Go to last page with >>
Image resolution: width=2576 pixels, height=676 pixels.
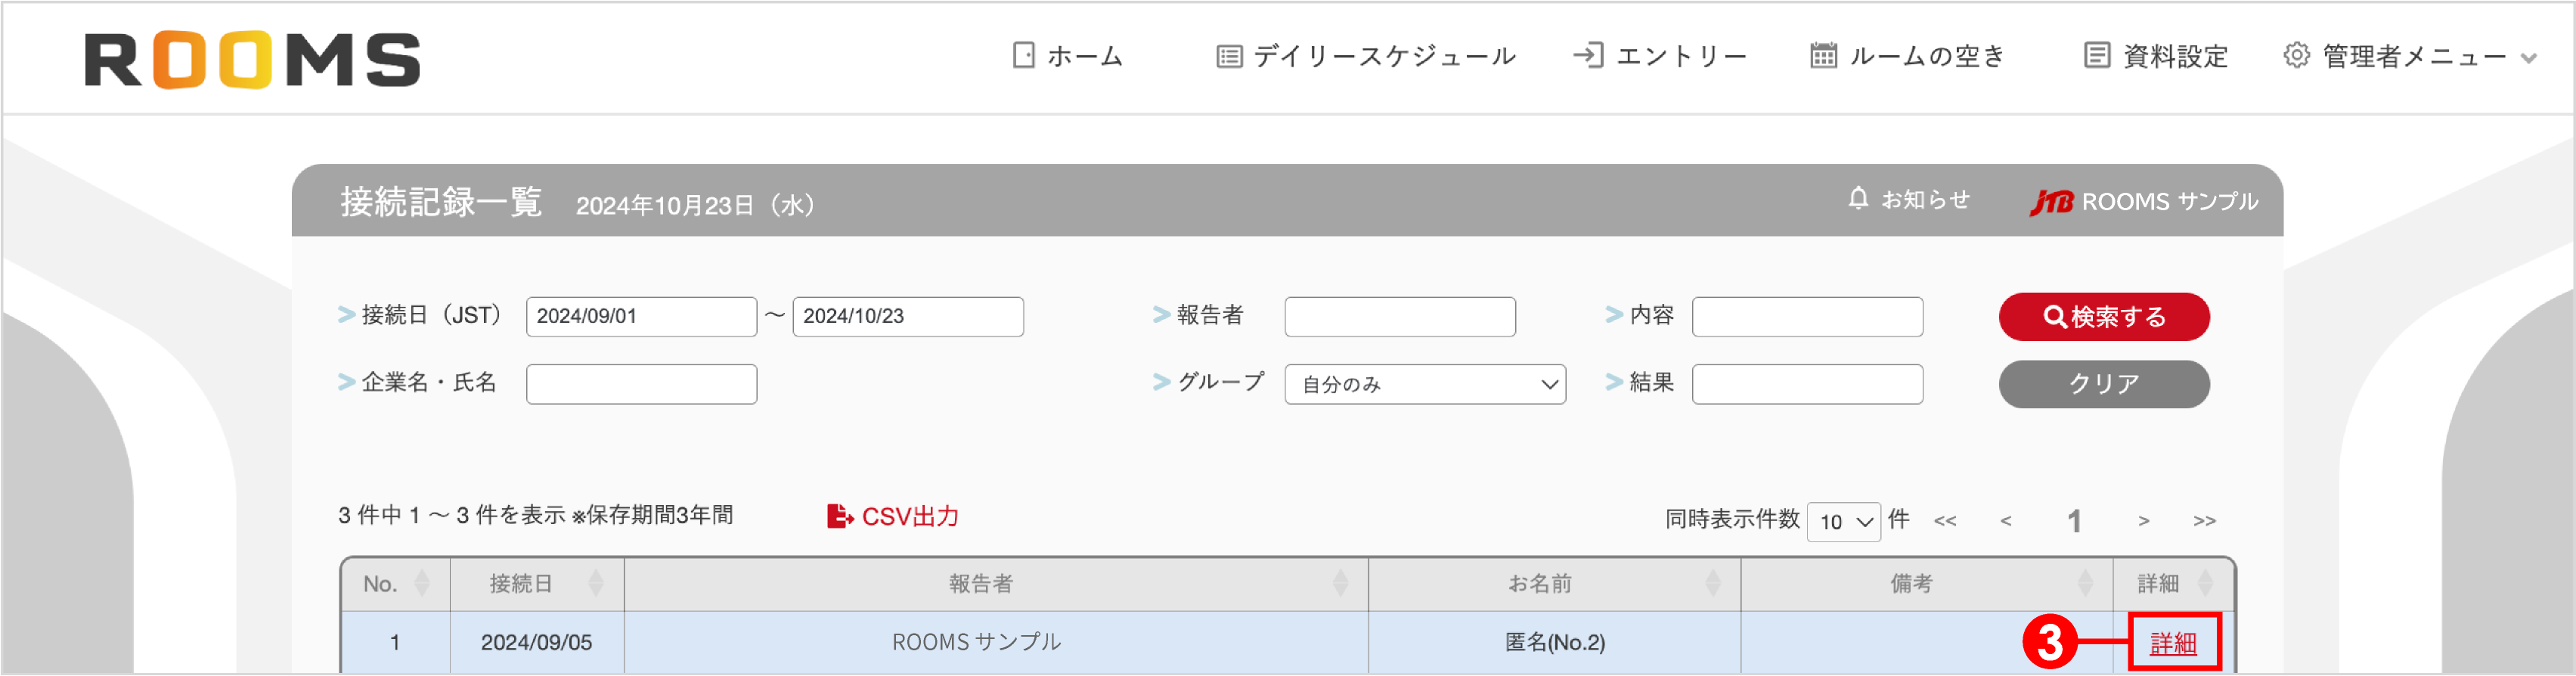pyautogui.click(x=2205, y=521)
